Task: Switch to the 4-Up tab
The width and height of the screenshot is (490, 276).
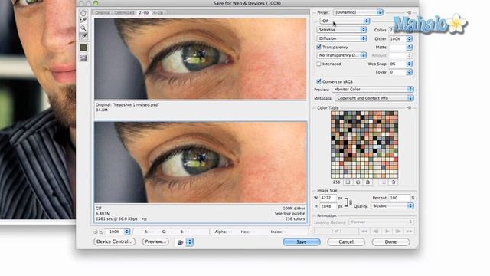Action: [158, 12]
